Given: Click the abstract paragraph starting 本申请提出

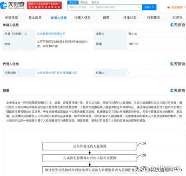Looking at the screenshot, I should (94, 111).
